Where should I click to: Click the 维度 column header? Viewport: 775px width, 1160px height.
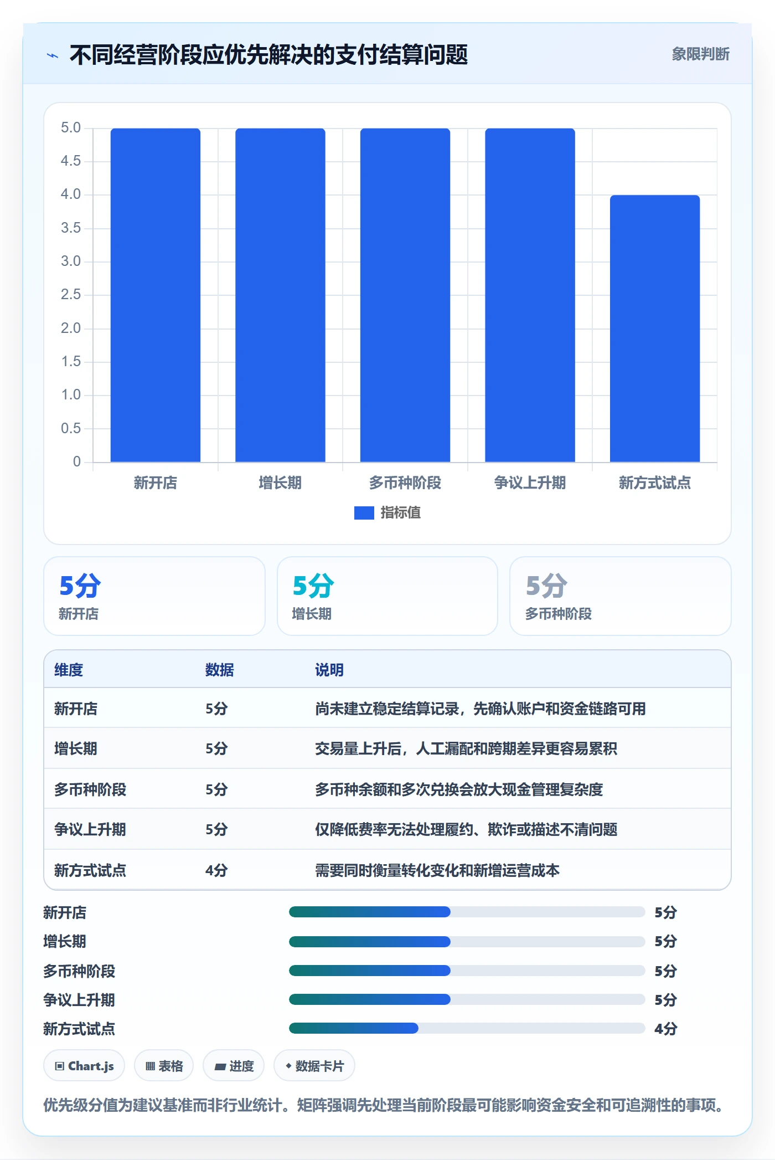(x=69, y=670)
